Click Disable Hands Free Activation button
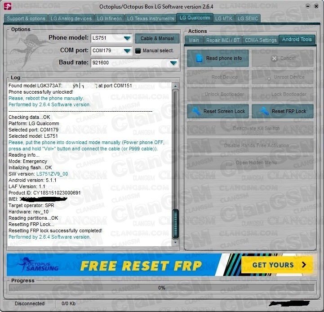This screenshot has height=312, width=324. tap(250, 145)
